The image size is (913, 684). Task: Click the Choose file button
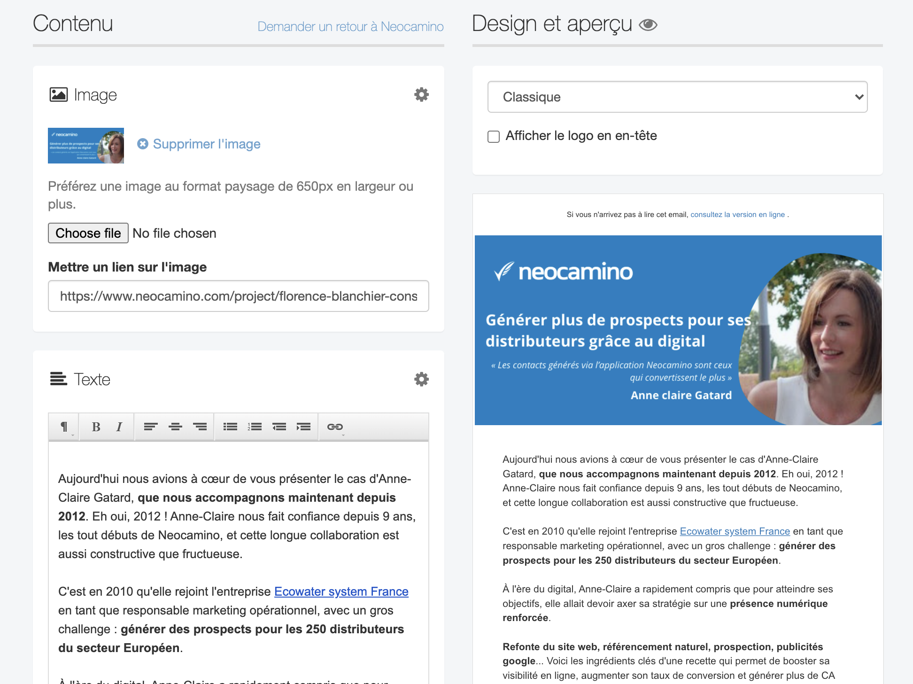(88, 233)
